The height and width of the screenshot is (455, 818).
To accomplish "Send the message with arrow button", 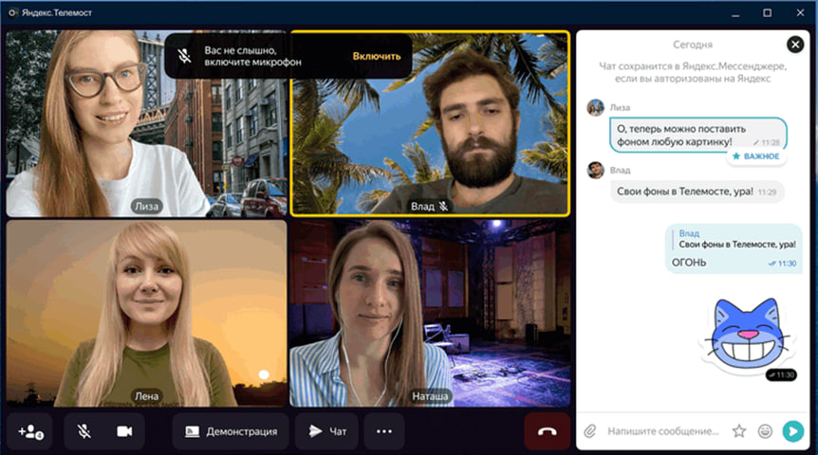I will pyautogui.click(x=792, y=431).
